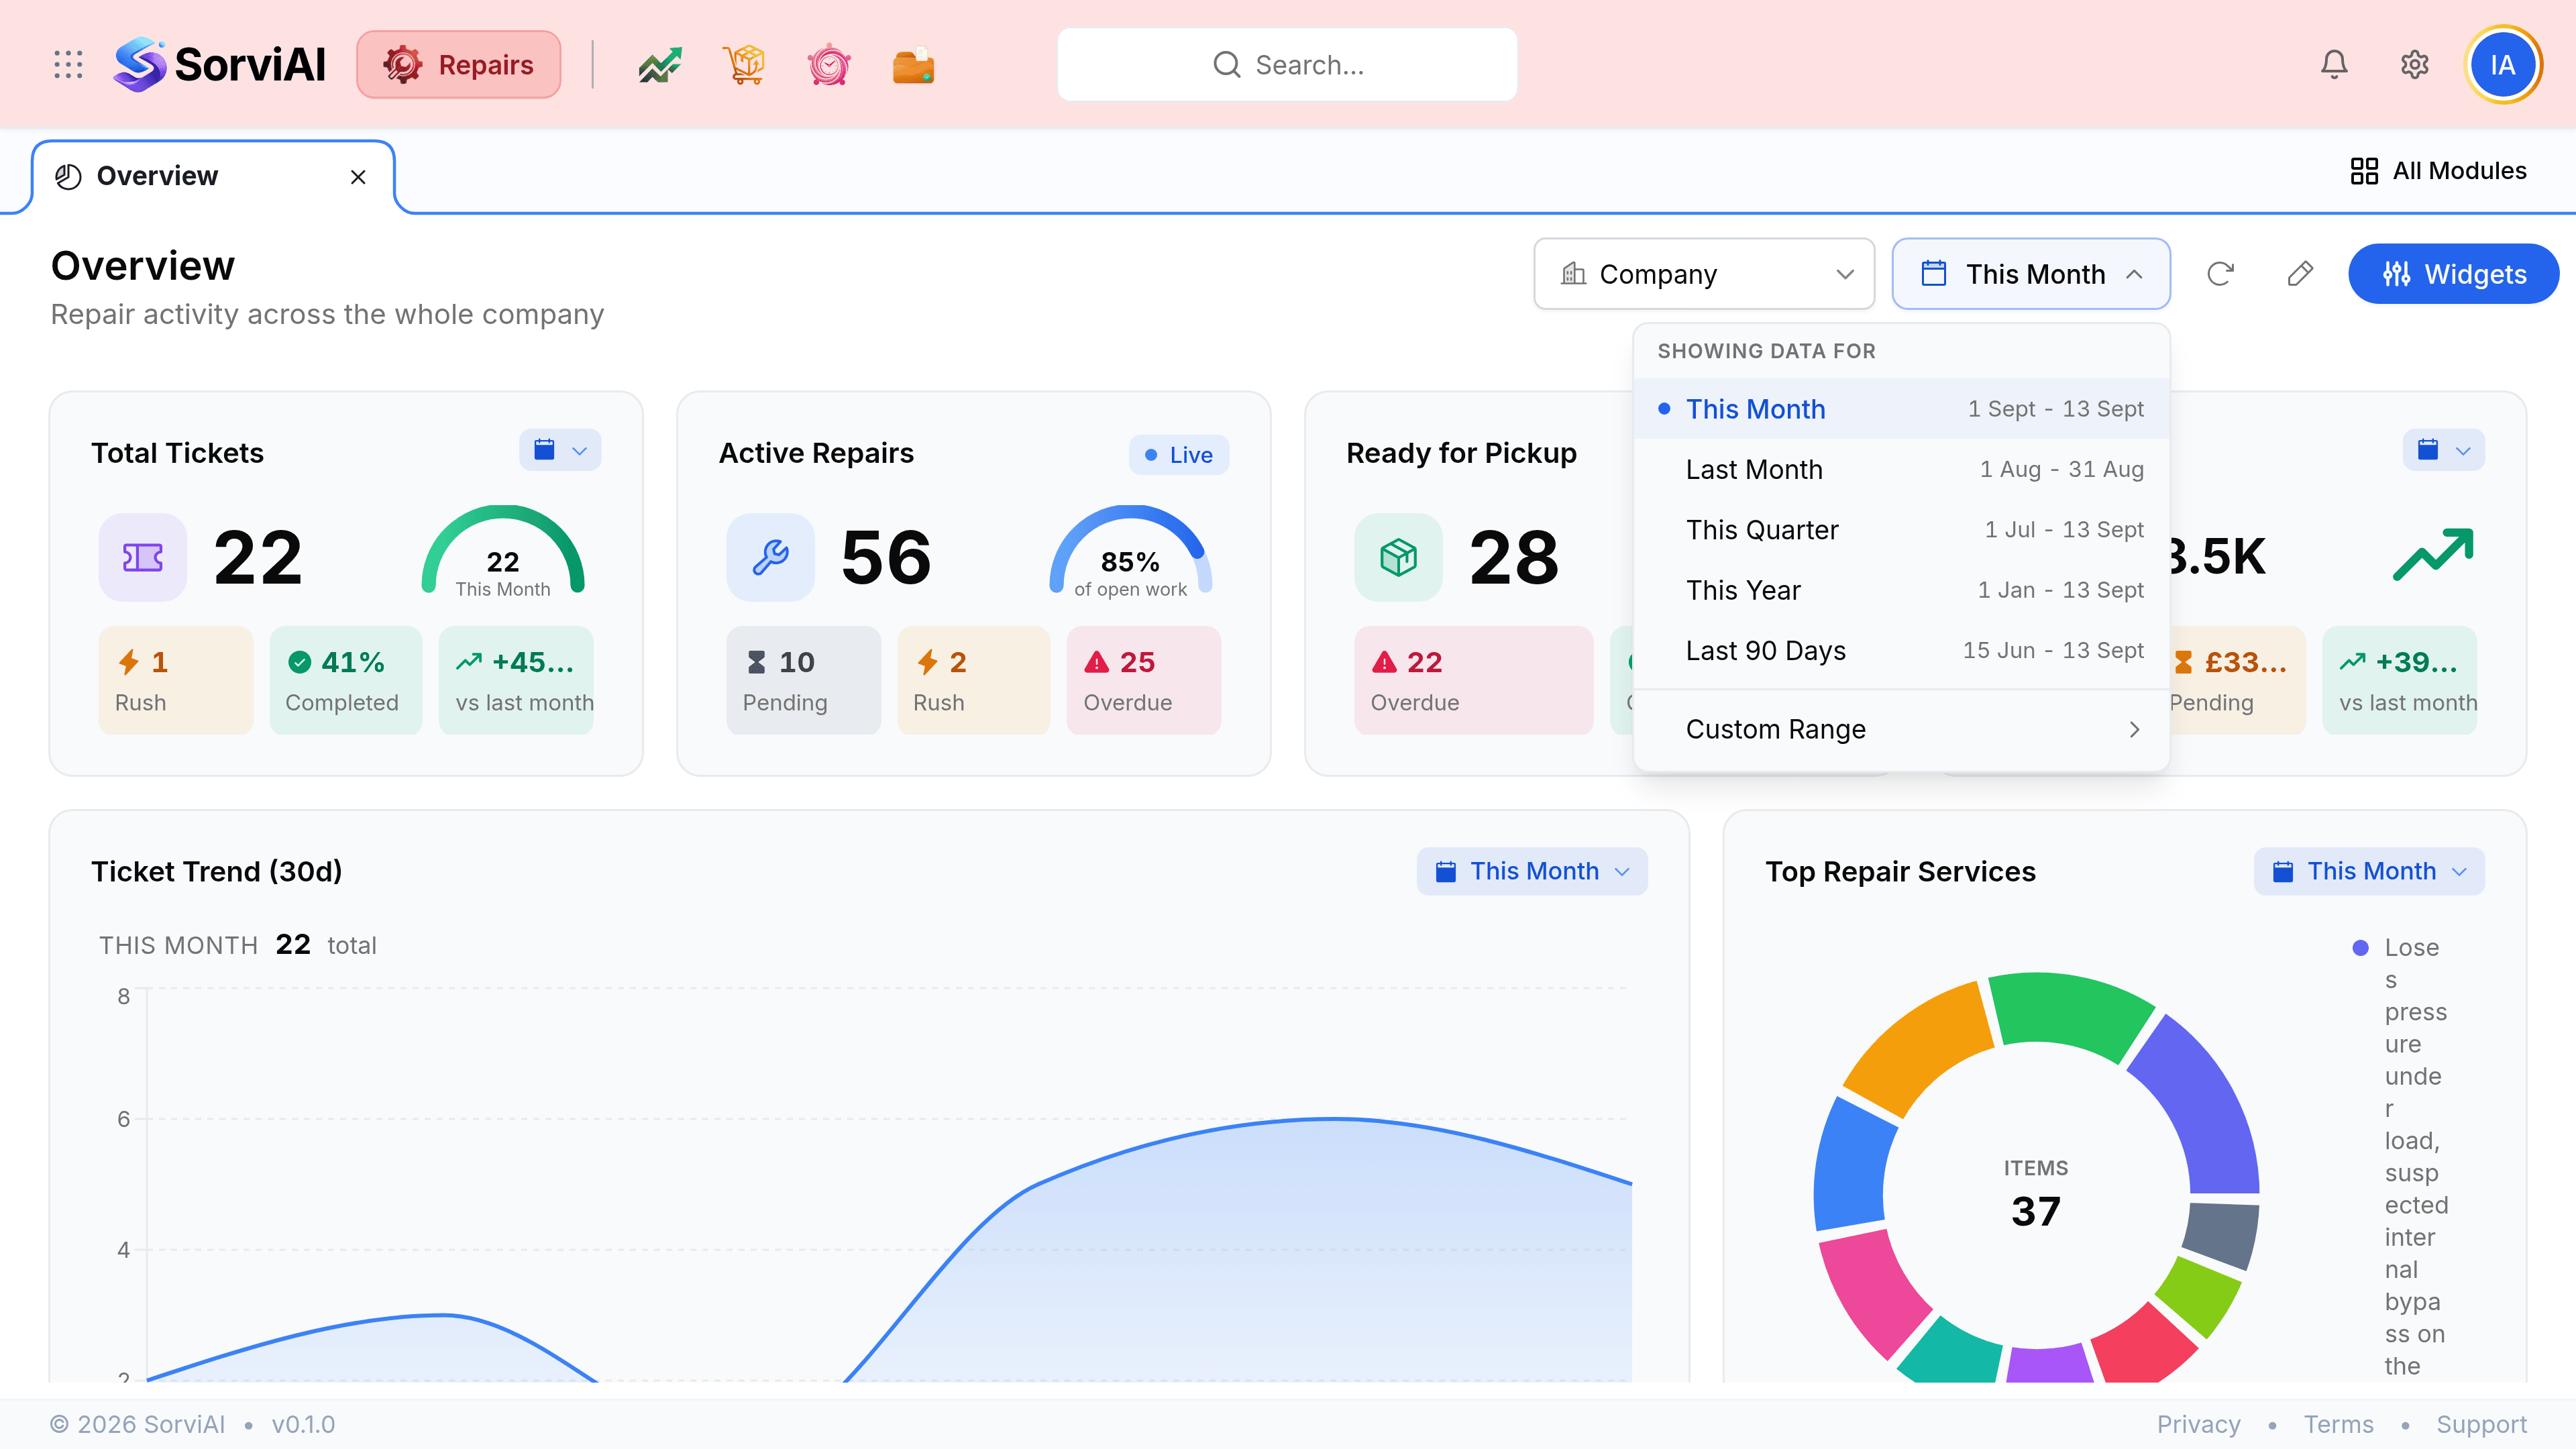Viewport: 2576px width, 1449px height.
Task: Select This Year date range
Action: tap(1901, 590)
